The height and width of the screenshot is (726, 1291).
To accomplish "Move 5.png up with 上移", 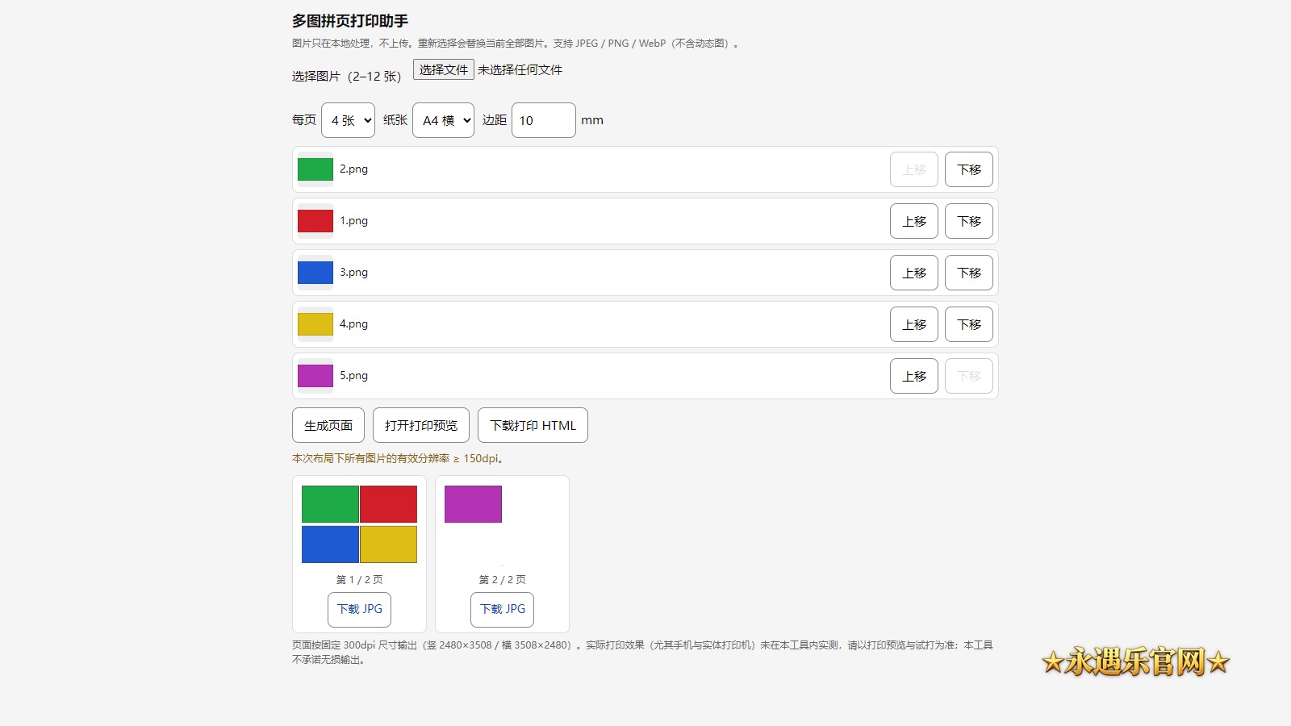I will pos(913,376).
